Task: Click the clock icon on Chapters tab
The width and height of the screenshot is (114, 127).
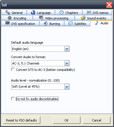Action: pos(61,12)
